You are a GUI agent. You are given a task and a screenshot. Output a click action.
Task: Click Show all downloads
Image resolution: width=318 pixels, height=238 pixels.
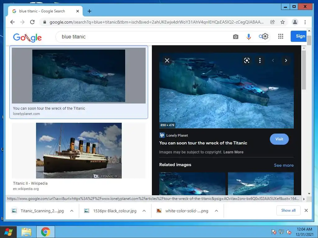288,210
